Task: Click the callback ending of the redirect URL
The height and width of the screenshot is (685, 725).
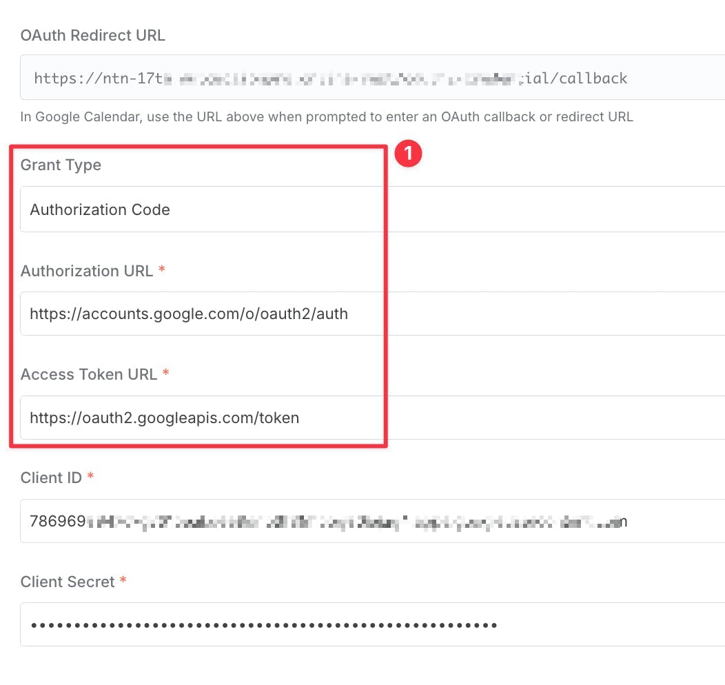Action: coord(593,79)
